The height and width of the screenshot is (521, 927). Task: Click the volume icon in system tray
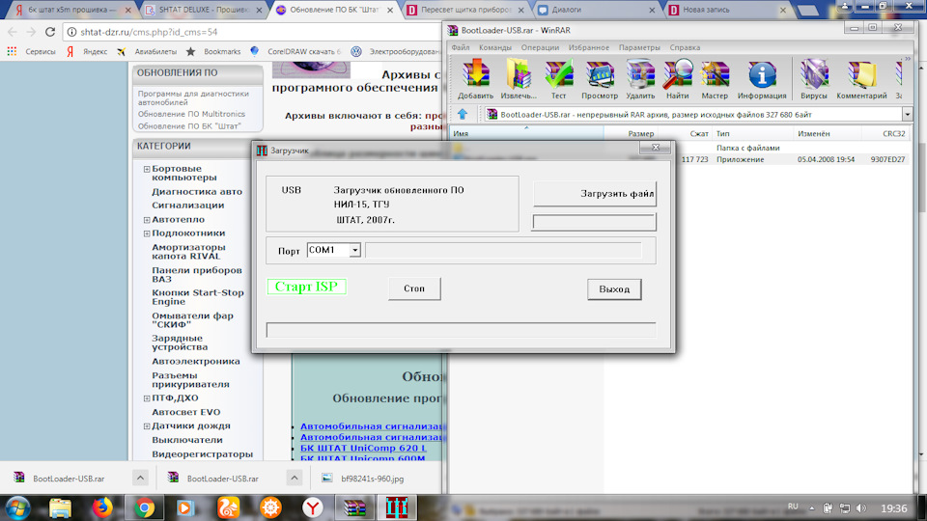point(861,508)
